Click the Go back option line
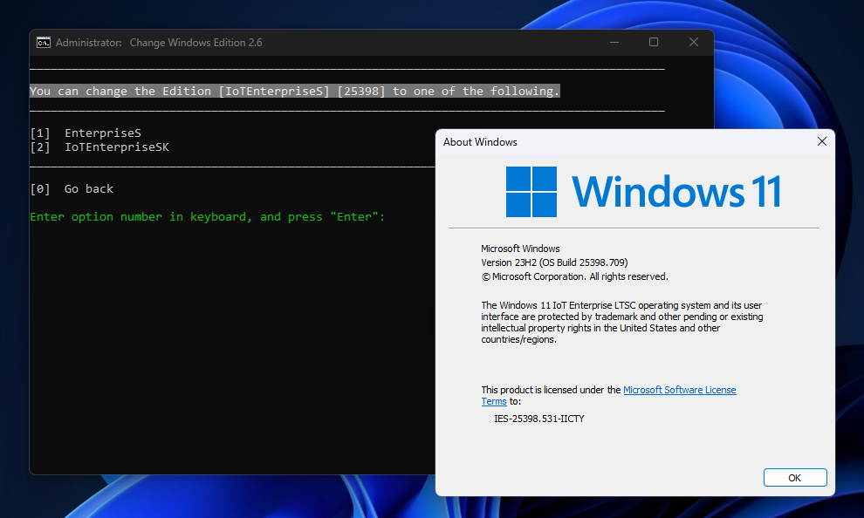The image size is (864, 518). pos(72,189)
